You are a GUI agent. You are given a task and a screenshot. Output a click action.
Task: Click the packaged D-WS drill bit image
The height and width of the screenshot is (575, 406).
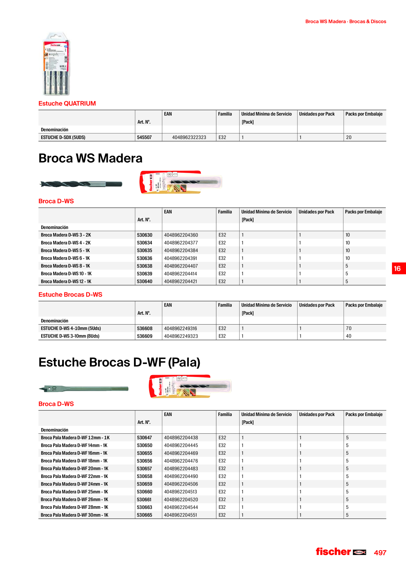click(181, 182)
